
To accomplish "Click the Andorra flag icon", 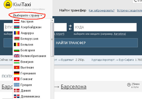I will point(17,33).
